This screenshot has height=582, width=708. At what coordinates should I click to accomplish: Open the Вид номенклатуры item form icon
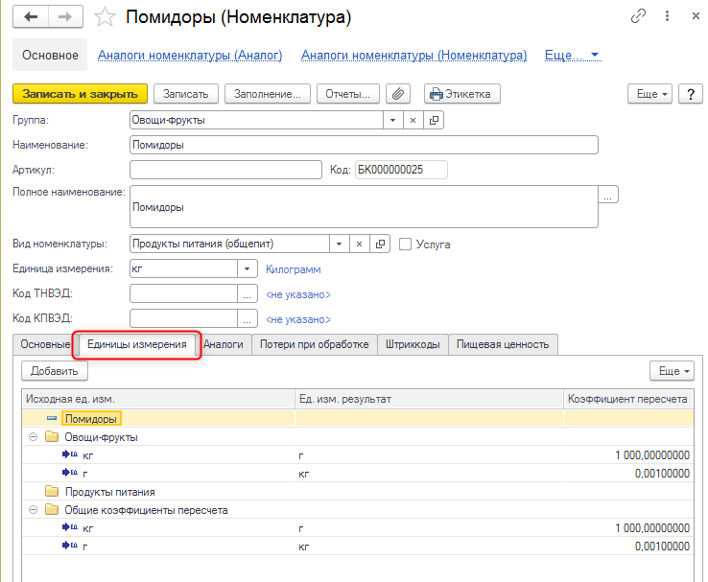[380, 244]
